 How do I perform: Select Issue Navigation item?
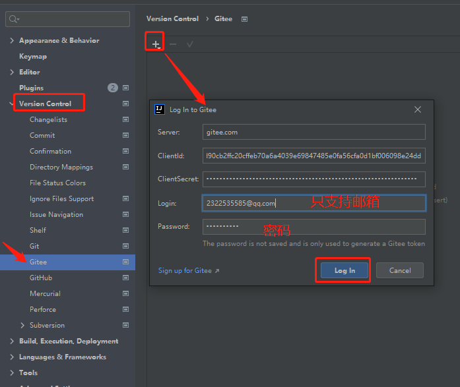(x=56, y=214)
